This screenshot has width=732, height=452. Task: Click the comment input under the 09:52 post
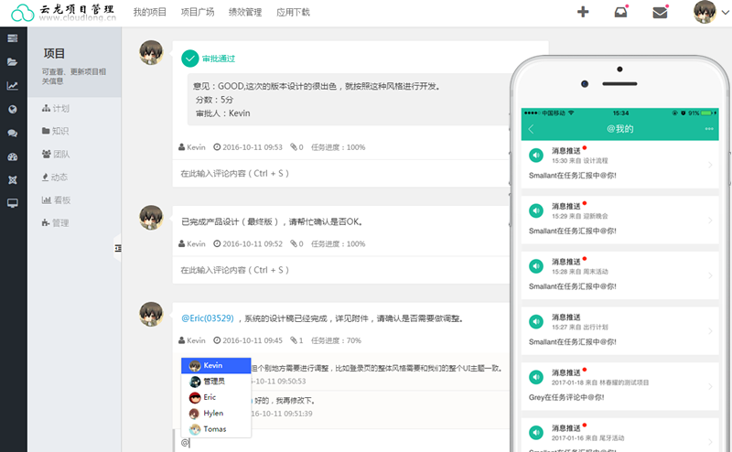[x=341, y=270]
